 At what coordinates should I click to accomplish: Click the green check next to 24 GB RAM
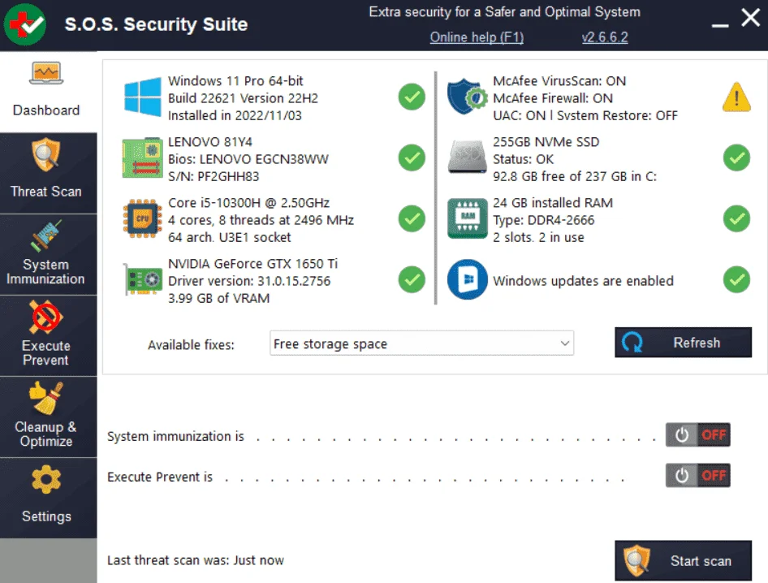click(736, 218)
